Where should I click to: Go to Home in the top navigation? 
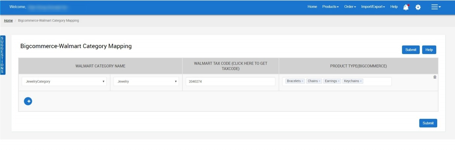tap(312, 7)
